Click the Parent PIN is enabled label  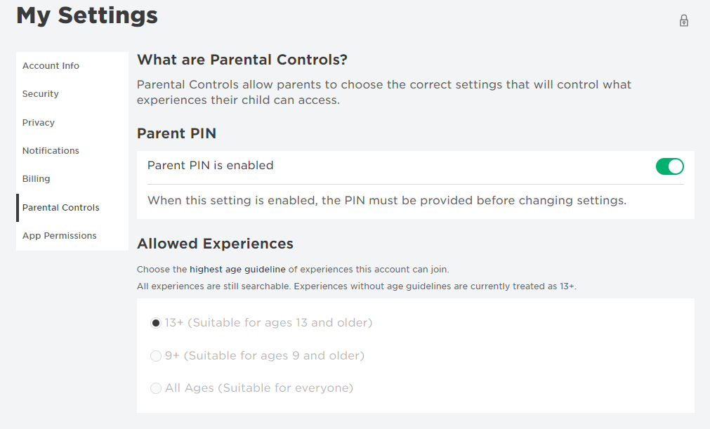coord(211,166)
